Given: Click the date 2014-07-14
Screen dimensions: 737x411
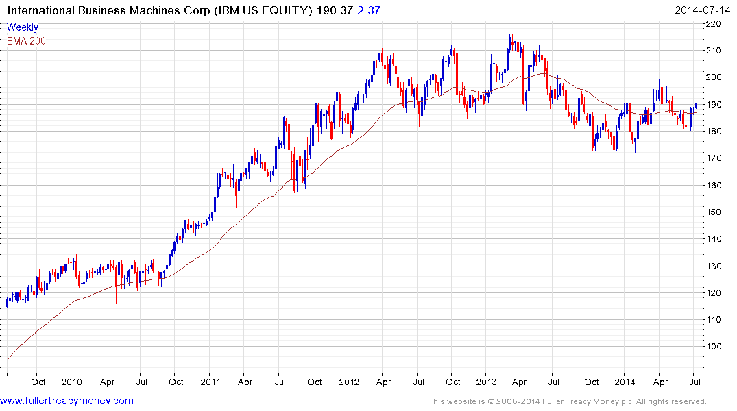Looking at the screenshot, I should [x=702, y=10].
